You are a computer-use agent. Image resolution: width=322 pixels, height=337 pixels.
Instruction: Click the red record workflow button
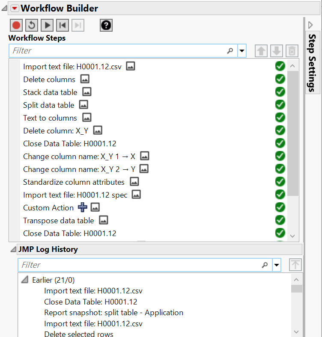tap(16, 26)
